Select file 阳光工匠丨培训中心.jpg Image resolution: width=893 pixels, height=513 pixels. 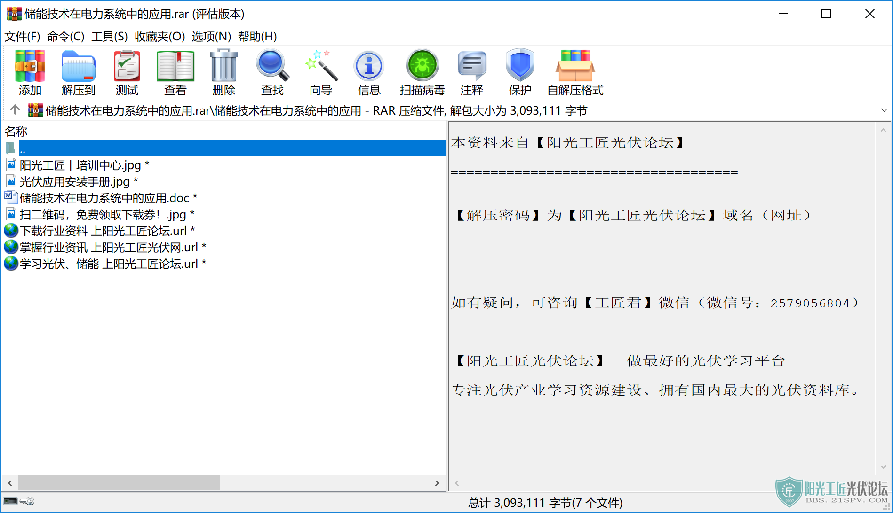coord(84,165)
